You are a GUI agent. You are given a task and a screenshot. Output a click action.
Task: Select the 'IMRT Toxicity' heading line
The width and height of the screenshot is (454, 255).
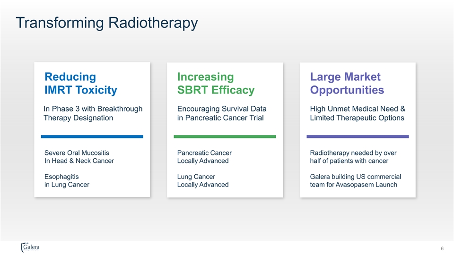80,90
